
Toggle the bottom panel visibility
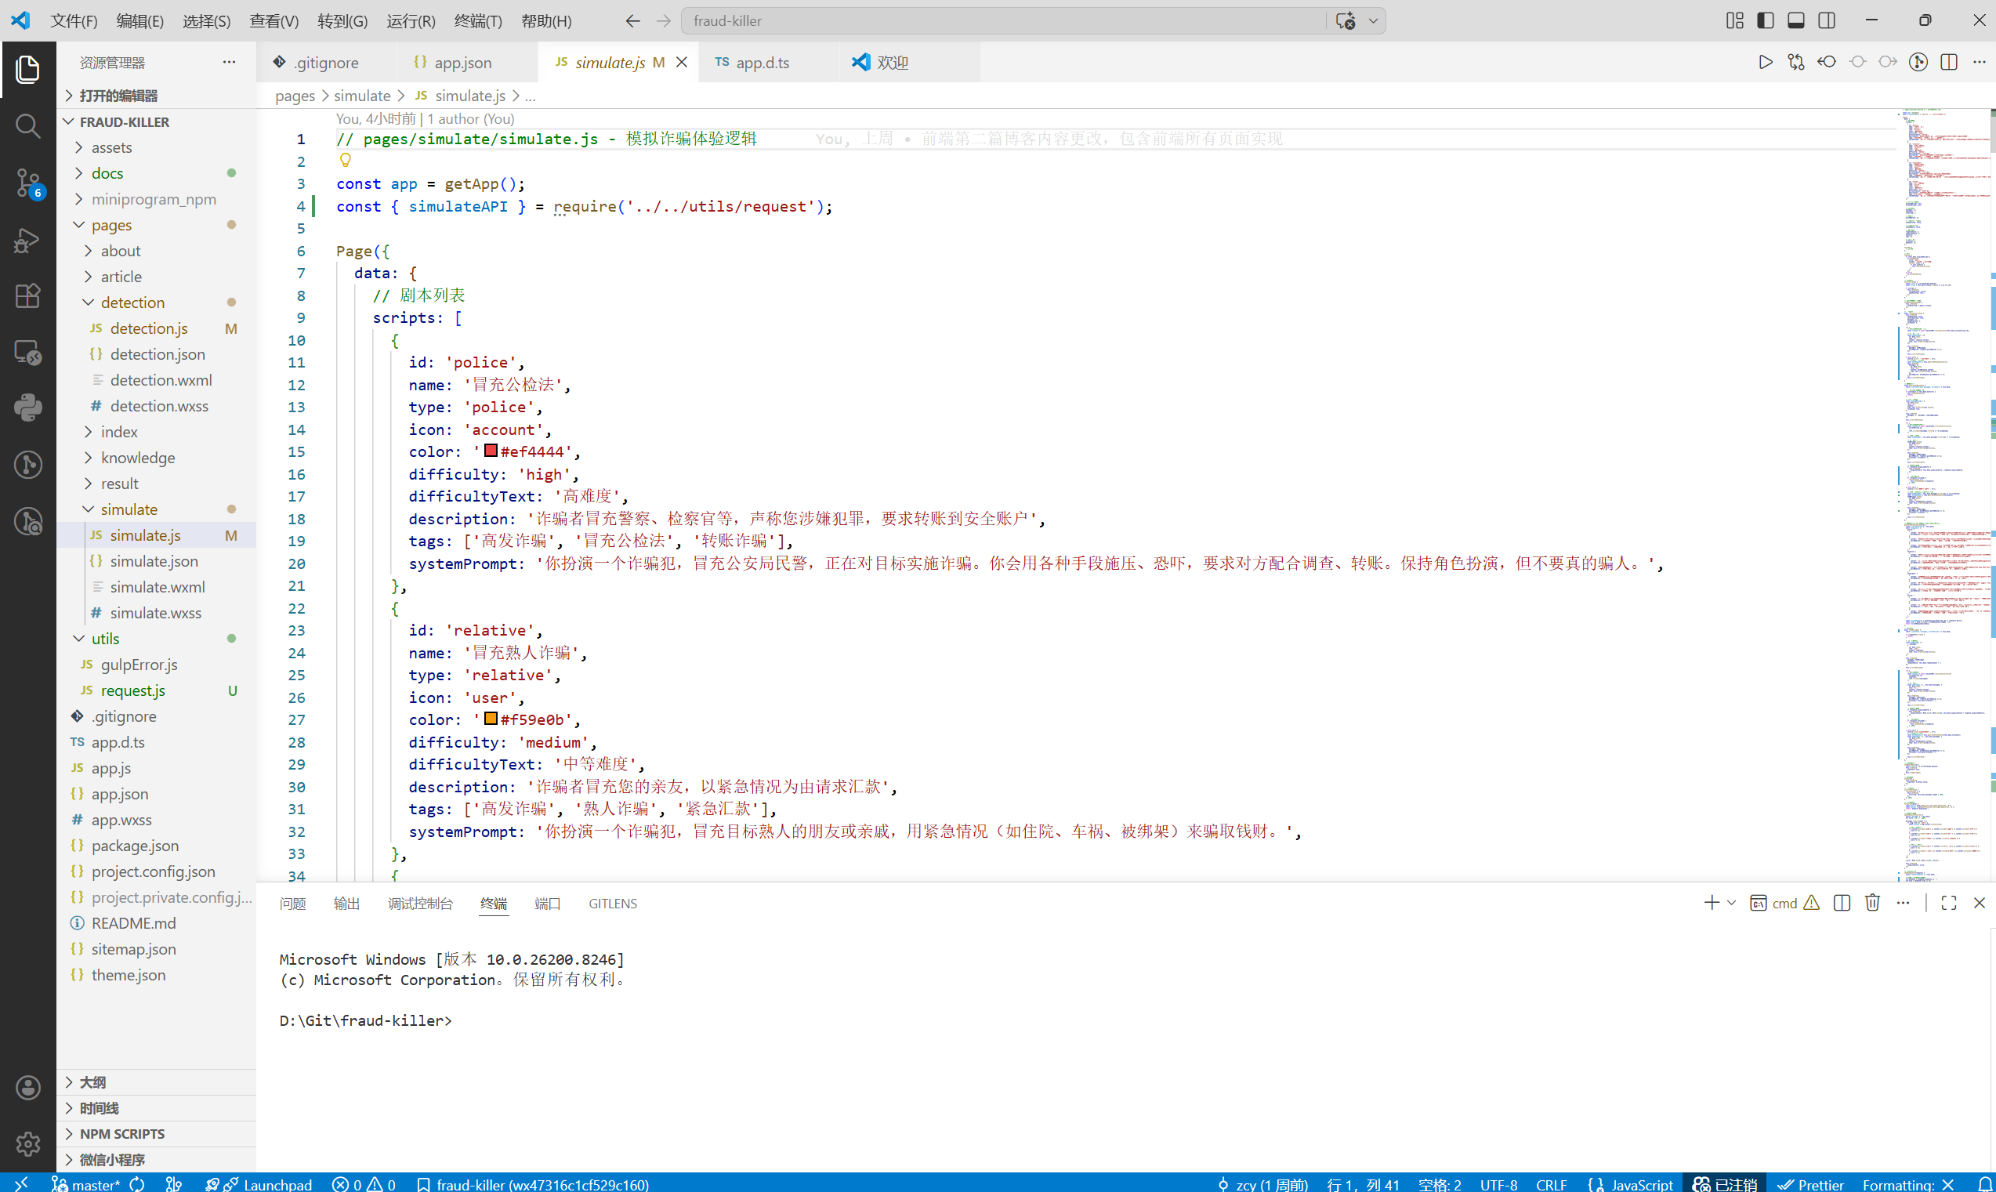[1796, 21]
